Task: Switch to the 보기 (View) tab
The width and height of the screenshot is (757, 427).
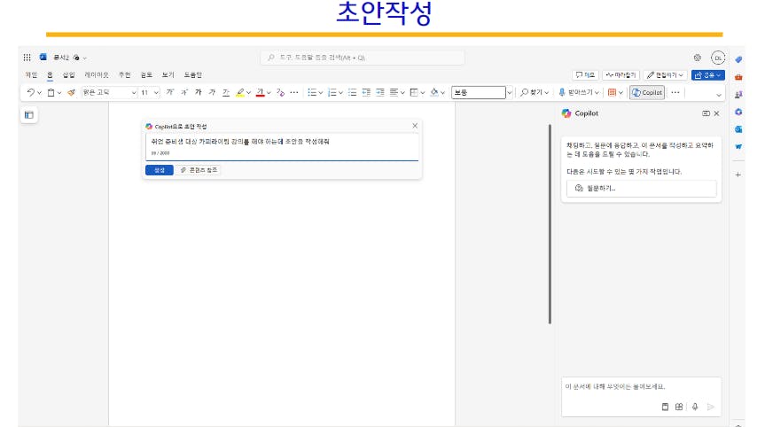Action: pyautogui.click(x=168, y=75)
